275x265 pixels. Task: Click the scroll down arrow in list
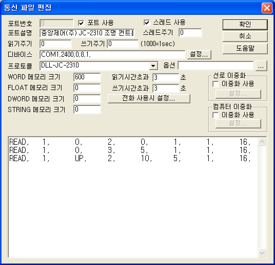click(x=262, y=253)
